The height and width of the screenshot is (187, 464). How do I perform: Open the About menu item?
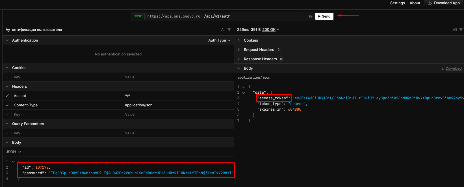coord(415,3)
